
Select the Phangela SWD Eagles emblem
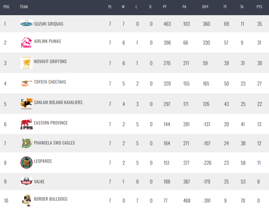click(26, 143)
